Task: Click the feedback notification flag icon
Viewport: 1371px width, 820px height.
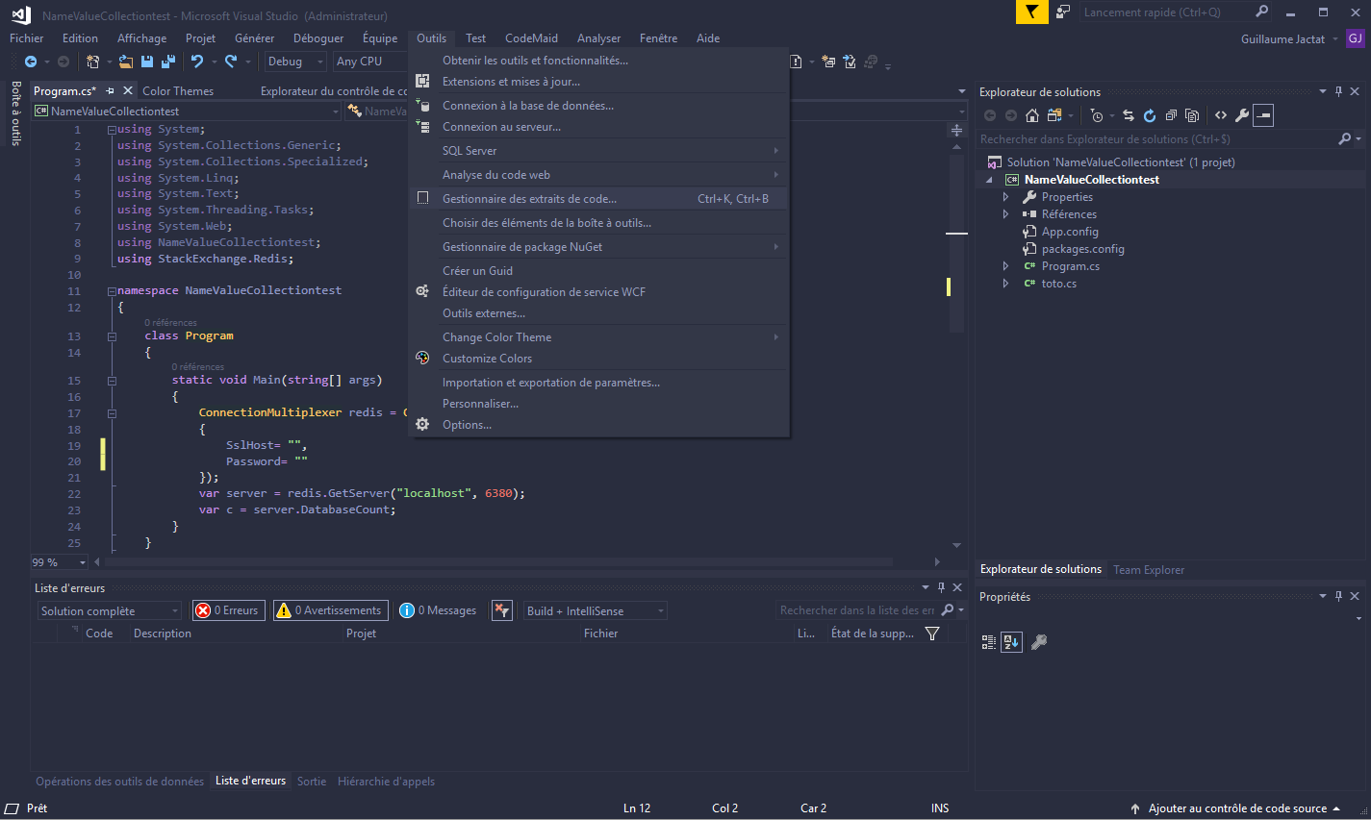Action: [x=1031, y=12]
